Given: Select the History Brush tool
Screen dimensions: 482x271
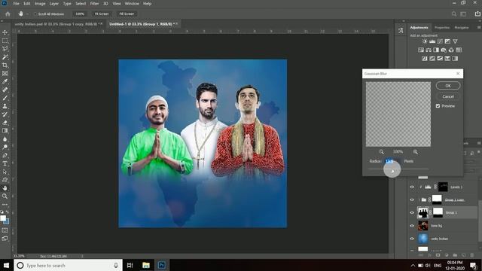Looking at the screenshot, I should point(5,114).
